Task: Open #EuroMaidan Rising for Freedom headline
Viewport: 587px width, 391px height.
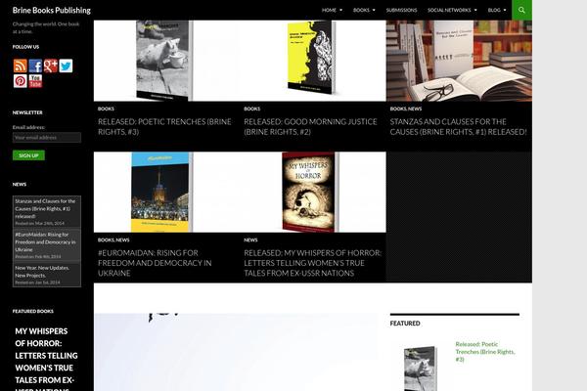Action: [155, 263]
